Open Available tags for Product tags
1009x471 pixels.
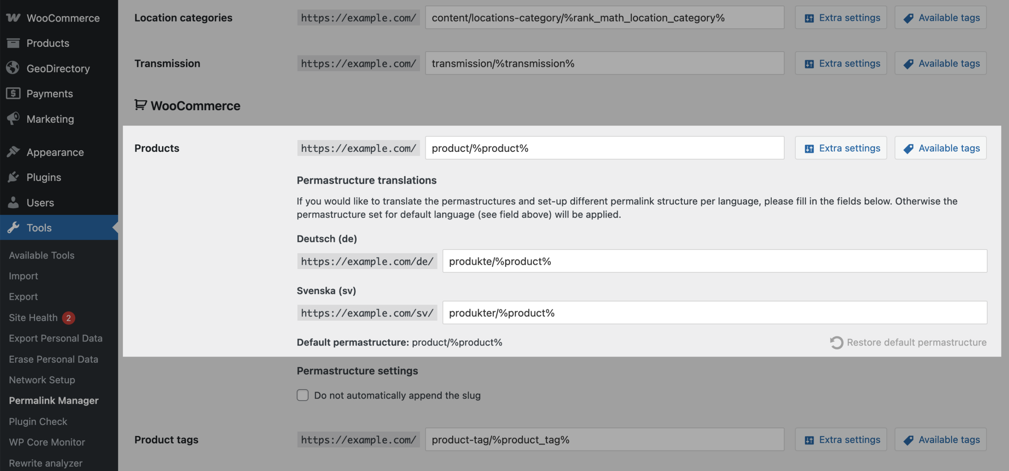(x=940, y=440)
